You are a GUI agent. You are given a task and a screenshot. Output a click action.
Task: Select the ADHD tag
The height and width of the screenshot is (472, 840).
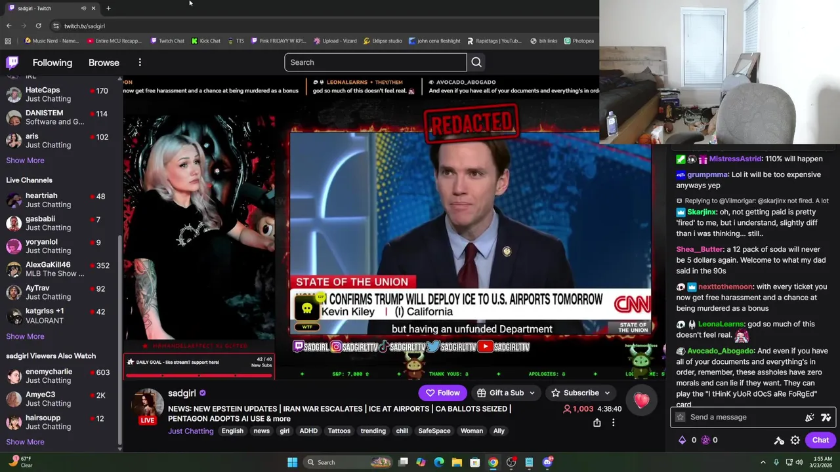tap(308, 431)
